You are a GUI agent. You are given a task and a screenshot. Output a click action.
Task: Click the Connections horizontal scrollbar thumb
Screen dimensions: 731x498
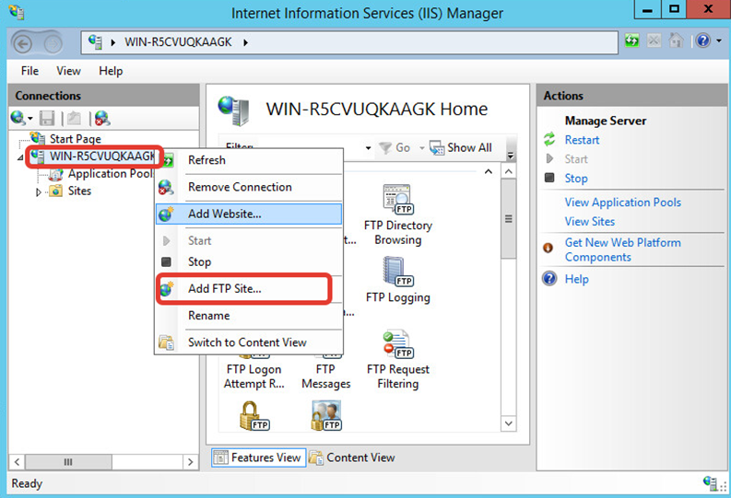point(68,462)
